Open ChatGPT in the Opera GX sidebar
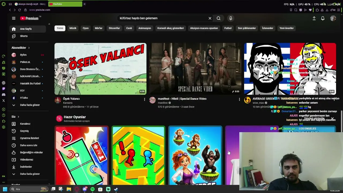343x193 pixels. tap(3, 83)
